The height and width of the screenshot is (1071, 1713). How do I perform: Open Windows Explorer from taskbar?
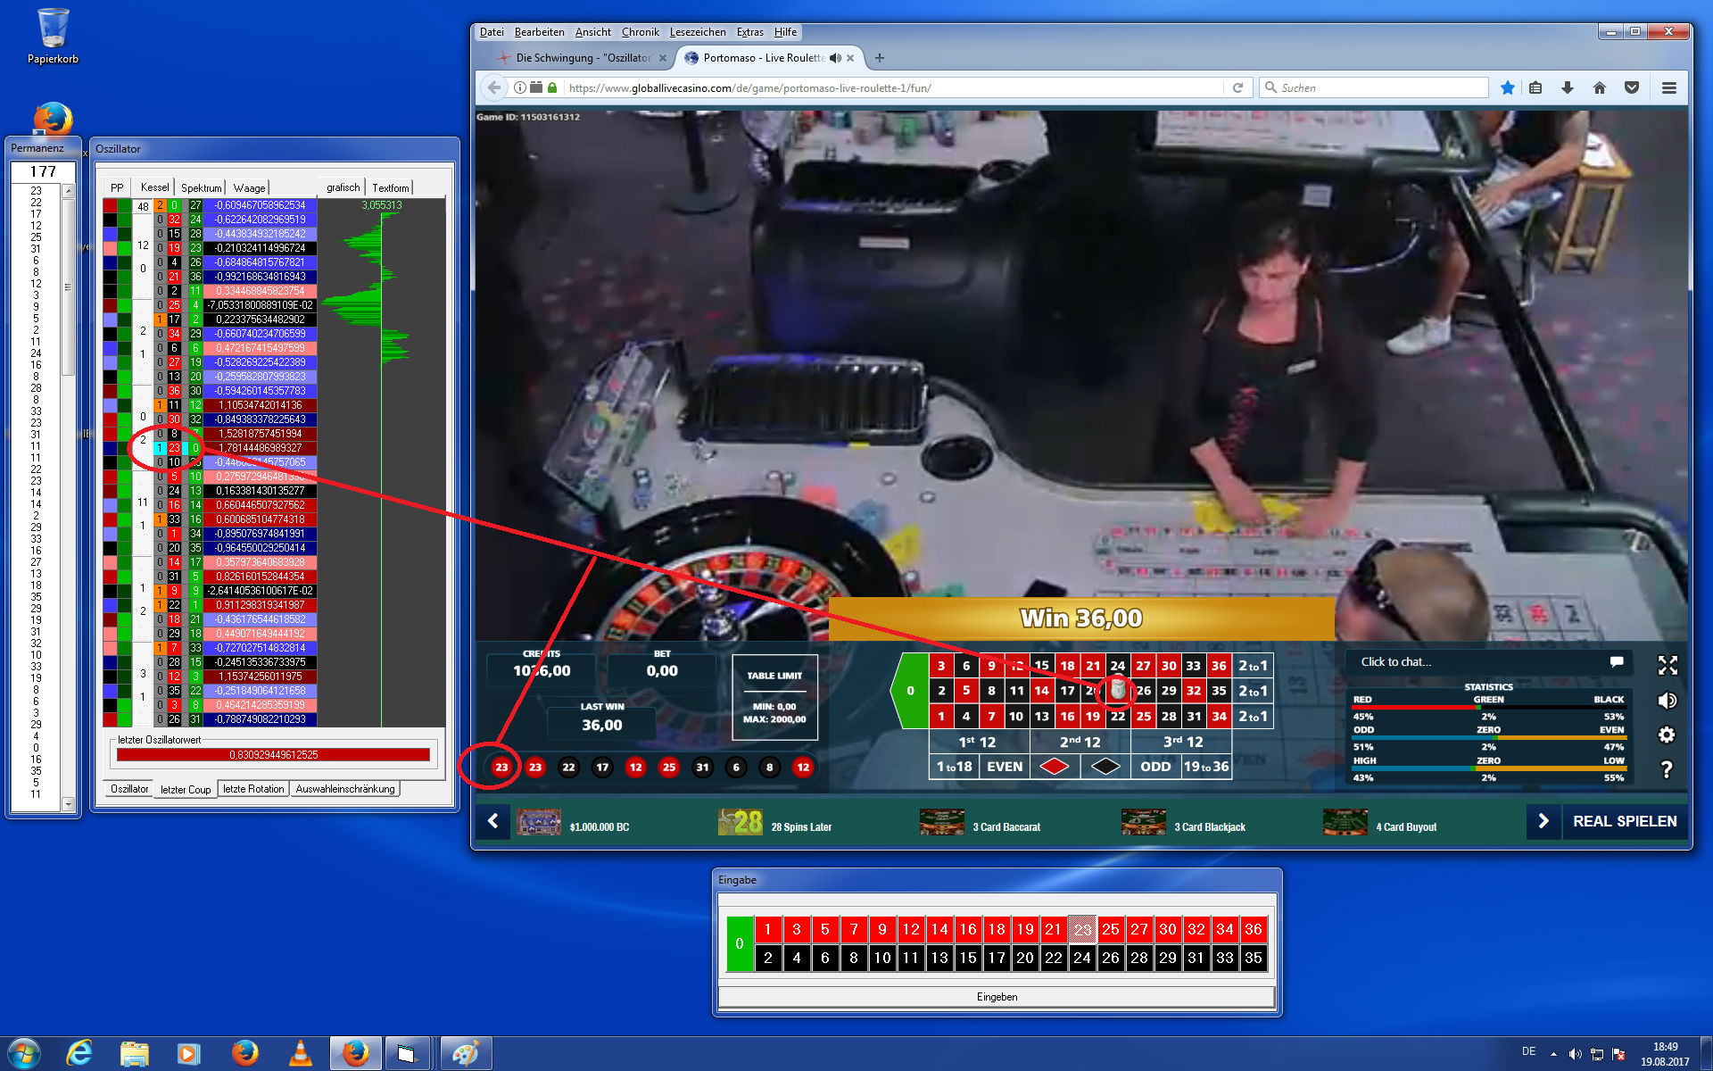point(135,1053)
